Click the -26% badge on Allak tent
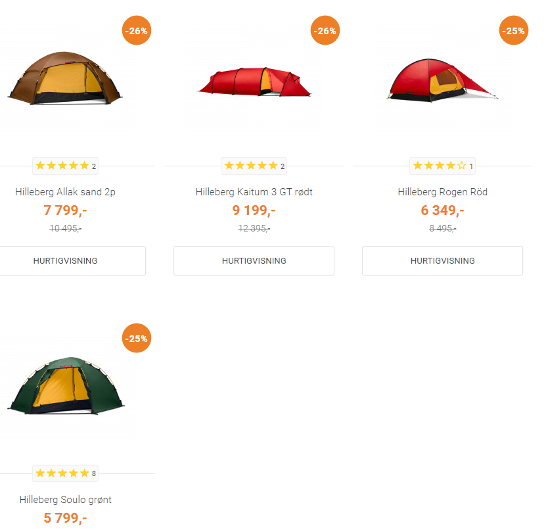Viewport: 546px width, 530px height. click(137, 30)
